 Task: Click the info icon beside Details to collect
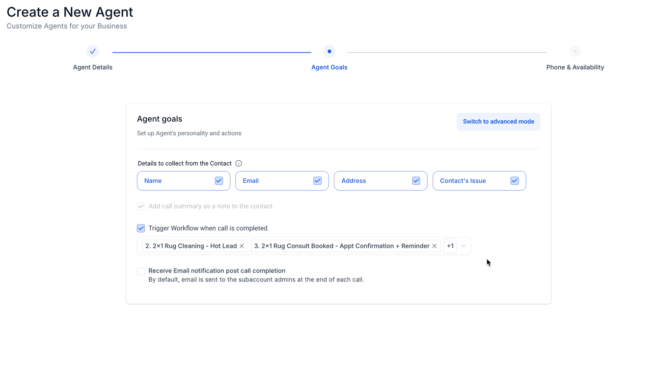[239, 163]
